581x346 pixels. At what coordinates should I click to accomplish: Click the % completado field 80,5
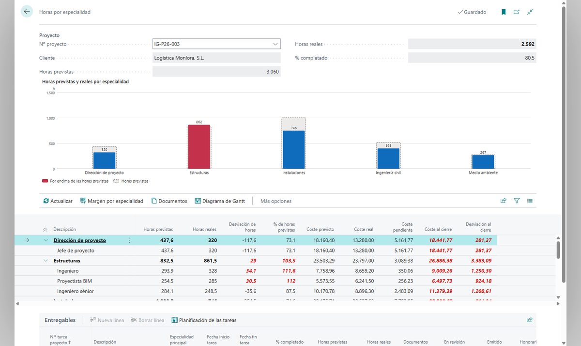(x=472, y=58)
